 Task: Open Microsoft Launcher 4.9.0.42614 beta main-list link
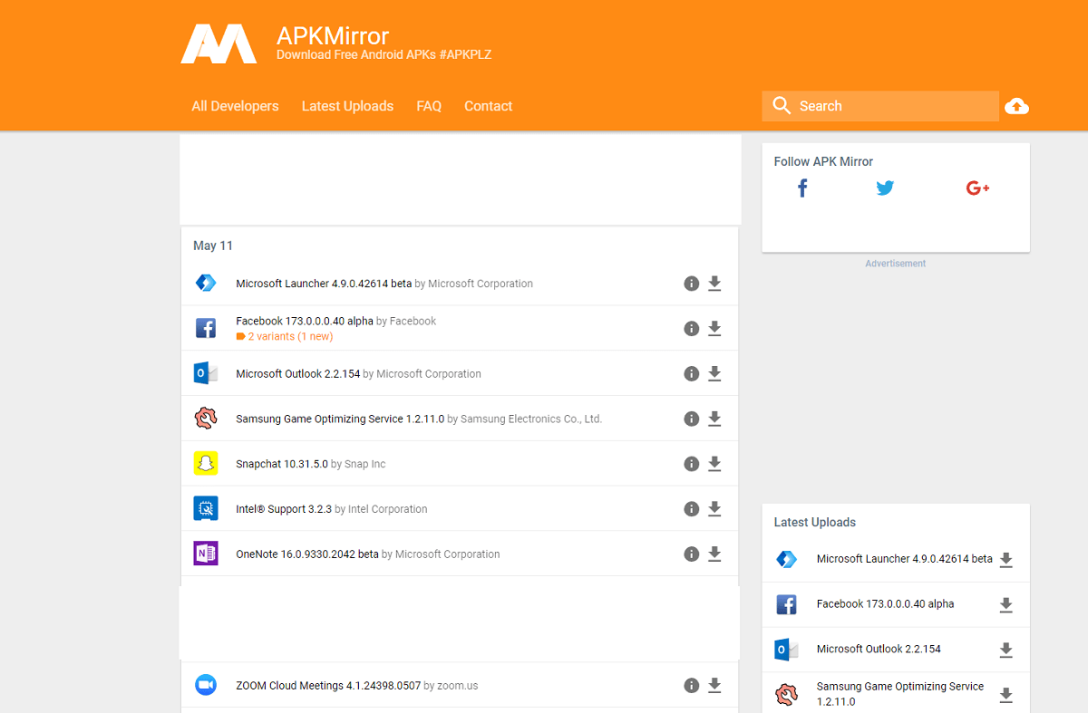point(324,284)
